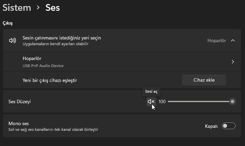Go back to Sistem in breadcrumb
Viewport: 245px width, 146px height.
(x=17, y=8)
